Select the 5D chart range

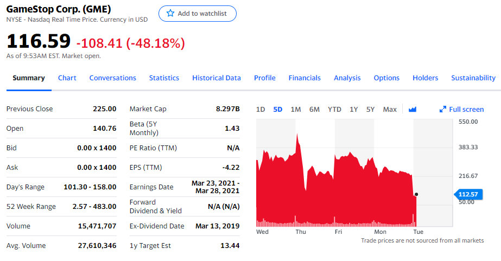278,109
